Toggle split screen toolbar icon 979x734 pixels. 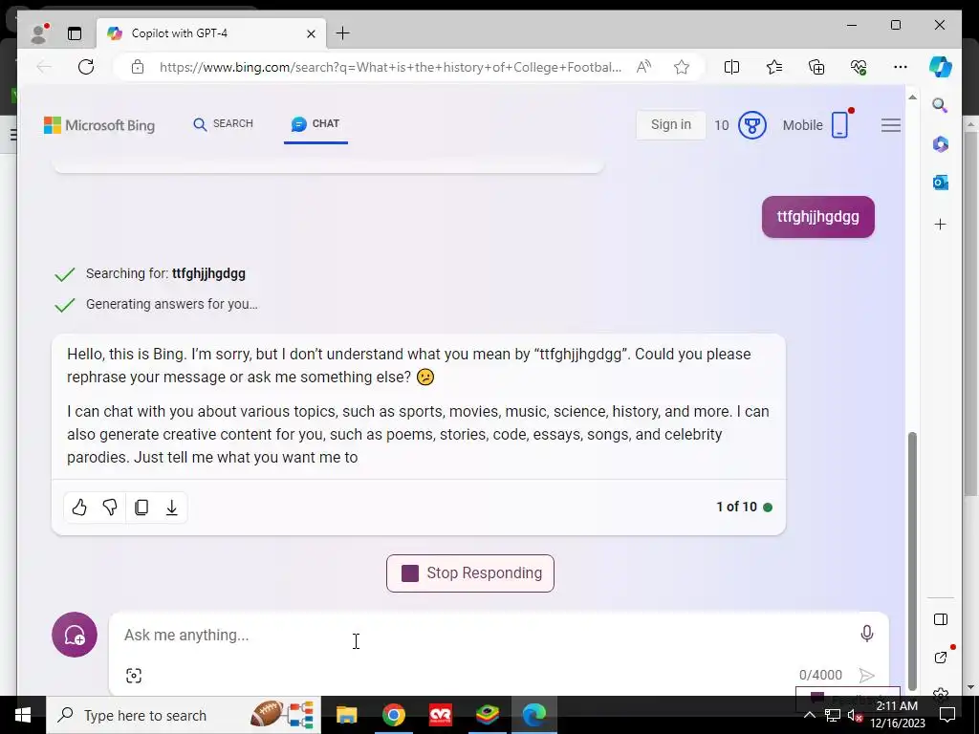731,67
